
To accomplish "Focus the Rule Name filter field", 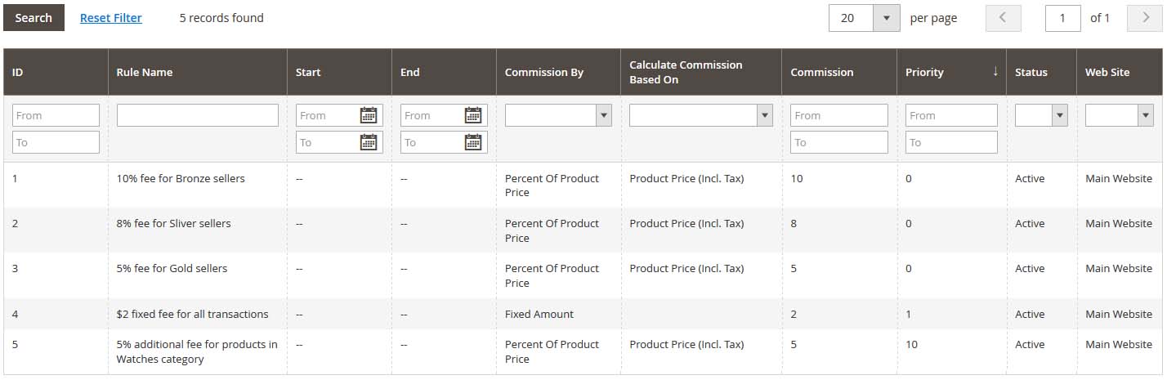I will [198, 115].
